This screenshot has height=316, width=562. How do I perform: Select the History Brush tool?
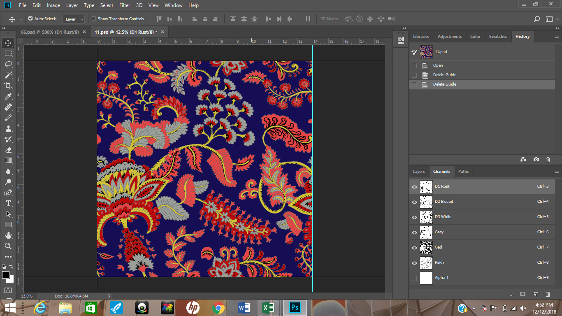(x=8, y=139)
